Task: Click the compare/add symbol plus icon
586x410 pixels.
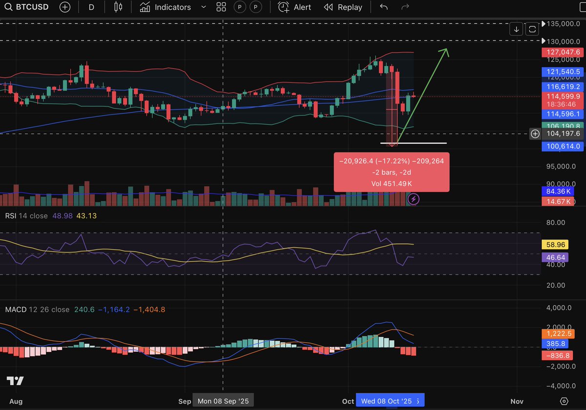Action: coord(65,7)
